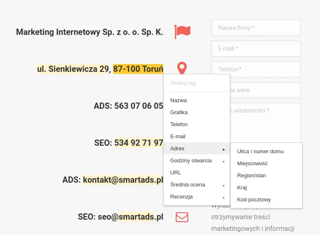Click the red flag icon

coord(182,32)
